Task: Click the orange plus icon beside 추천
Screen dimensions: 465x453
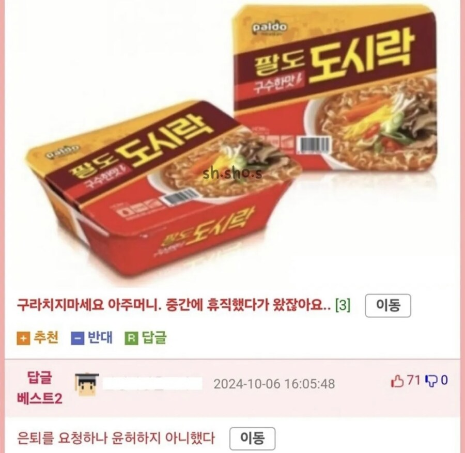Action: click(23, 338)
